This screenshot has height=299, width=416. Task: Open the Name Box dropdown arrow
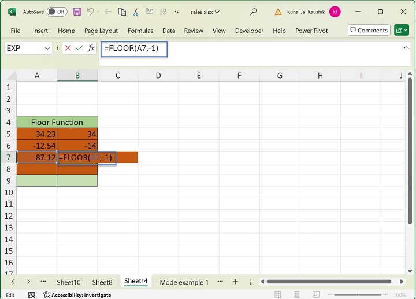click(x=47, y=49)
